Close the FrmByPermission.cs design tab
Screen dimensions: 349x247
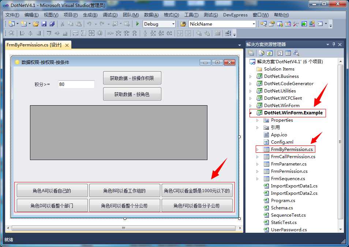[x=67, y=45]
